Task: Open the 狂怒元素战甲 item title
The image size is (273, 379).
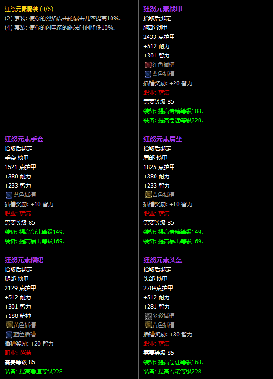Action: [163, 9]
